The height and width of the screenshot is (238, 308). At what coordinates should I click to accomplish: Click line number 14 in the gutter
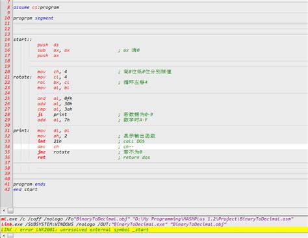click(7, 40)
